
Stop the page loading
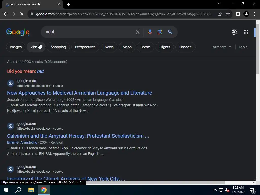22,14
